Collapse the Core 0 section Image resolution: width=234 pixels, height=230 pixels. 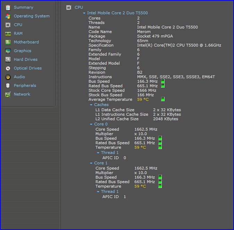91,124
